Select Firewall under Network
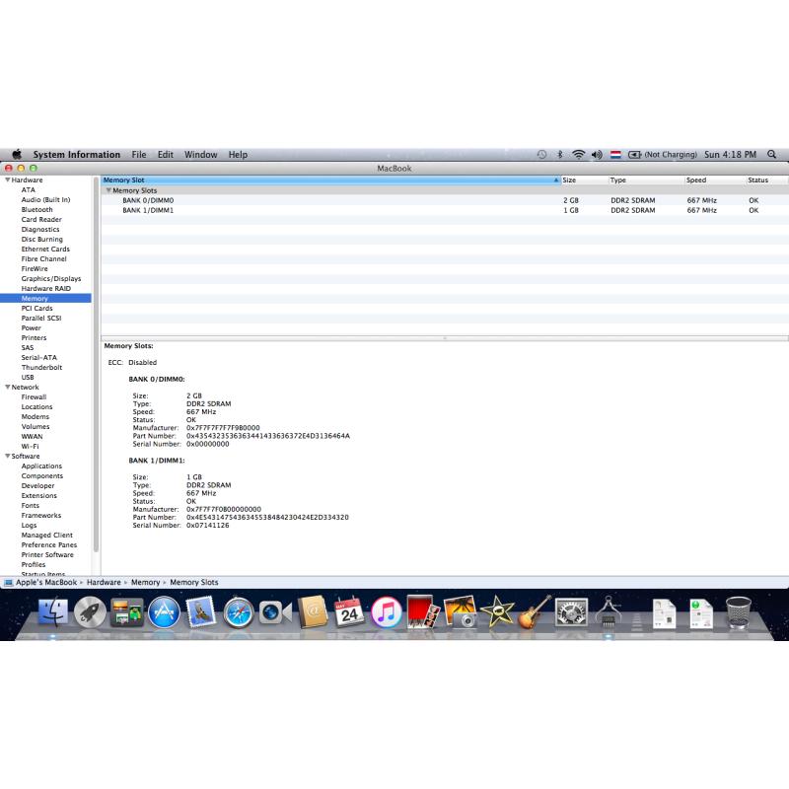 click(x=34, y=397)
